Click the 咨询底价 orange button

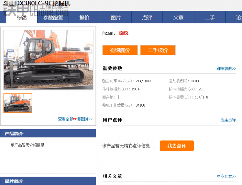[x=120, y=50]
